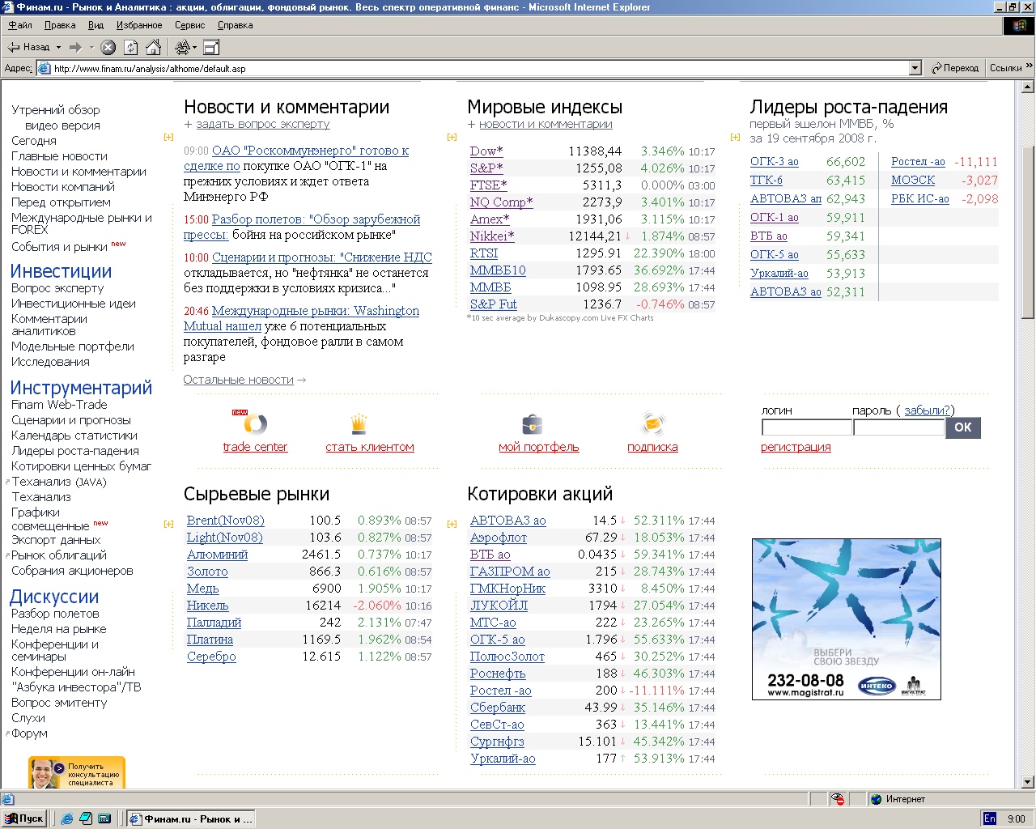The image size is (1036, 829).
Task: Open the регистрация link
Action: point(796,447)
